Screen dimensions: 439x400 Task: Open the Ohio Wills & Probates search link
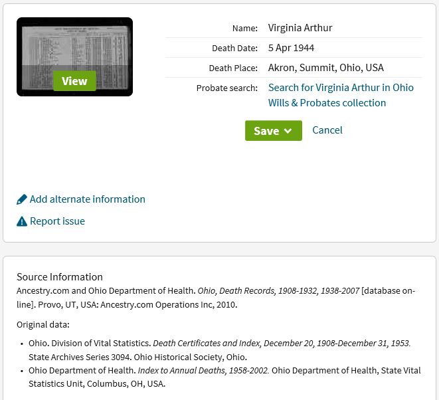341,95
